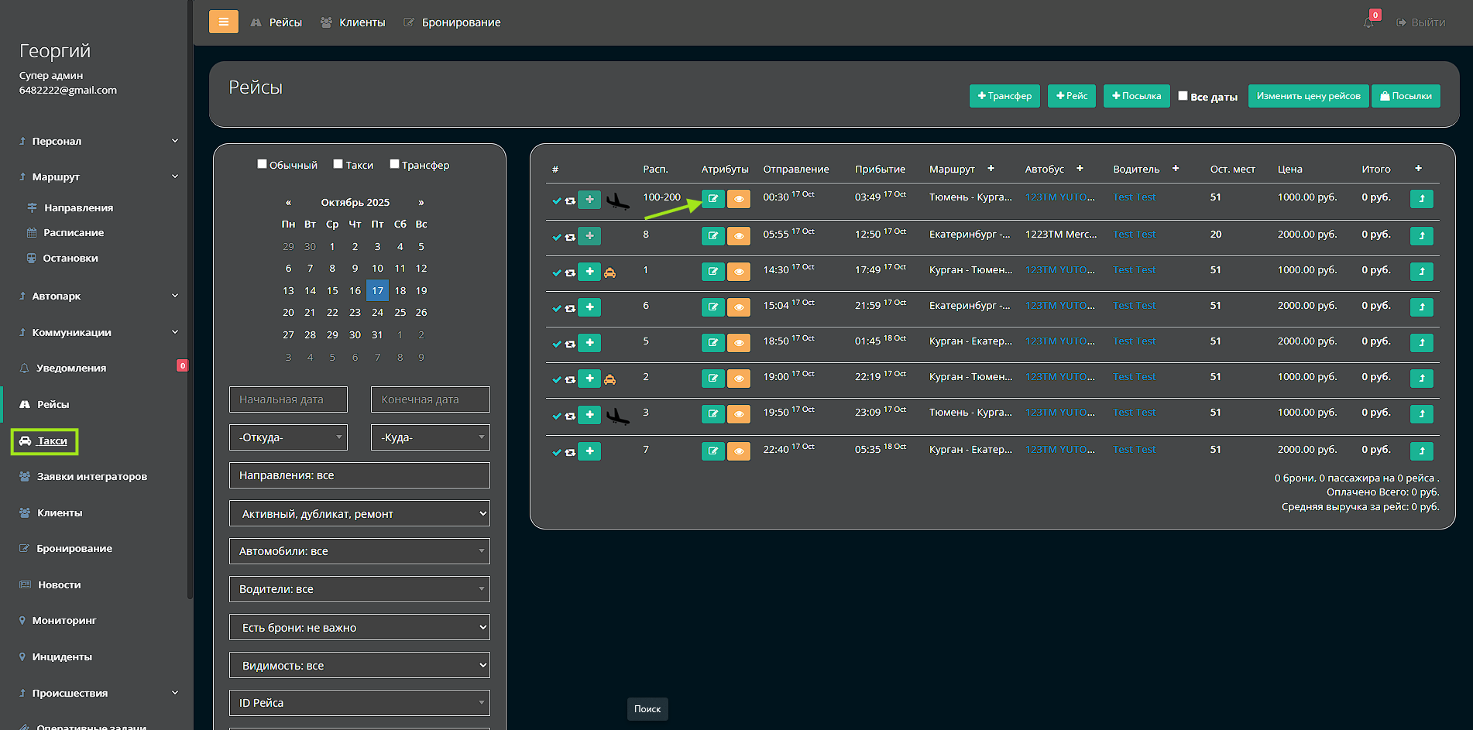This screenshot has width=1473, height=730.
Task: Click the orange hamburger menu button
Action: [223, 22]
